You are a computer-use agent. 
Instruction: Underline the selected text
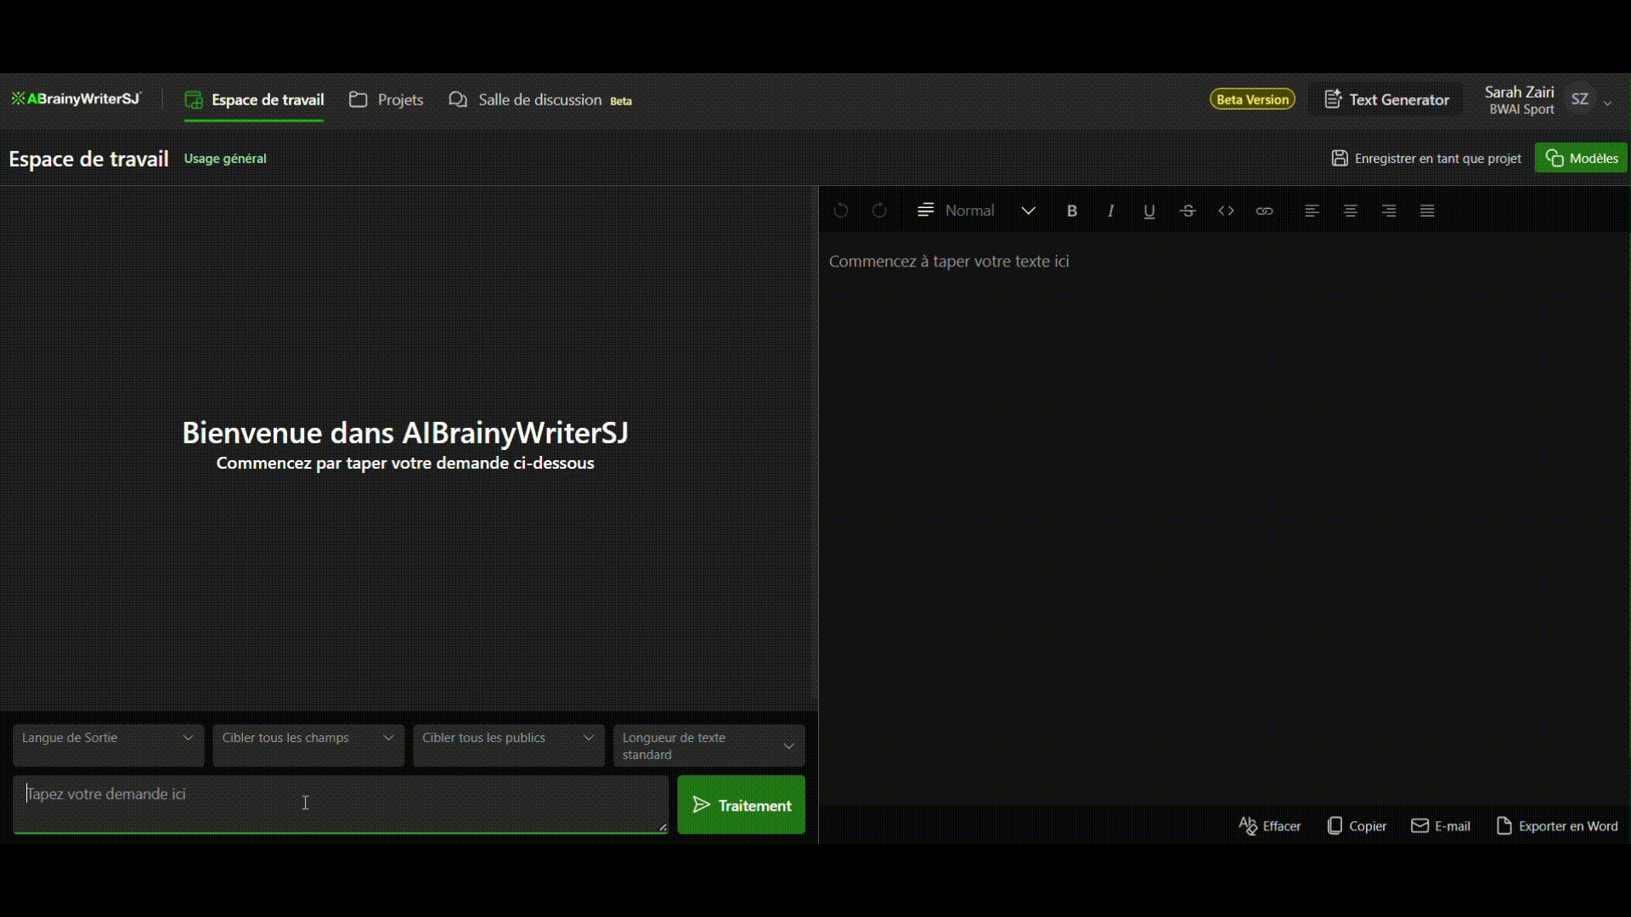click(1148, 211)
